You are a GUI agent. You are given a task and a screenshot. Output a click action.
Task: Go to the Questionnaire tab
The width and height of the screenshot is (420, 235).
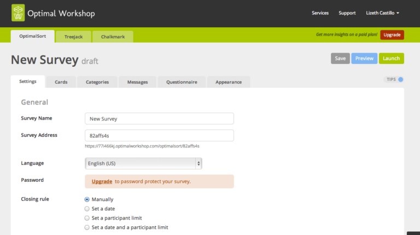pyautogui.click(x=182, y=82)
